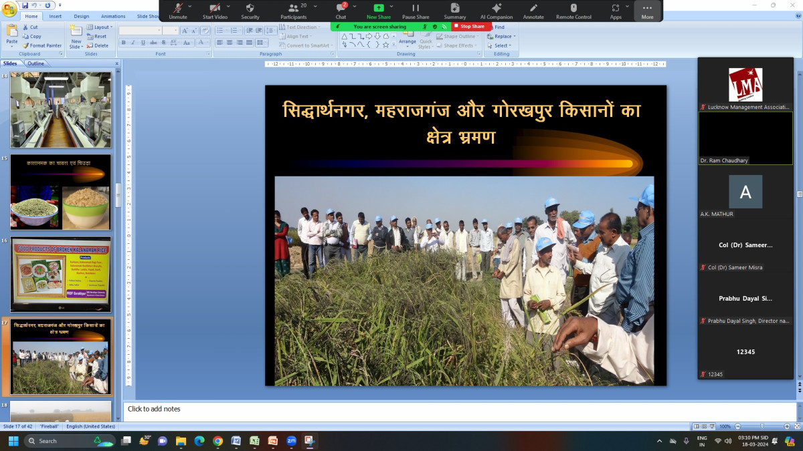The image size is (803, 451).
Task: Switch to the Outline pane tab
Action: coord(35,63)
